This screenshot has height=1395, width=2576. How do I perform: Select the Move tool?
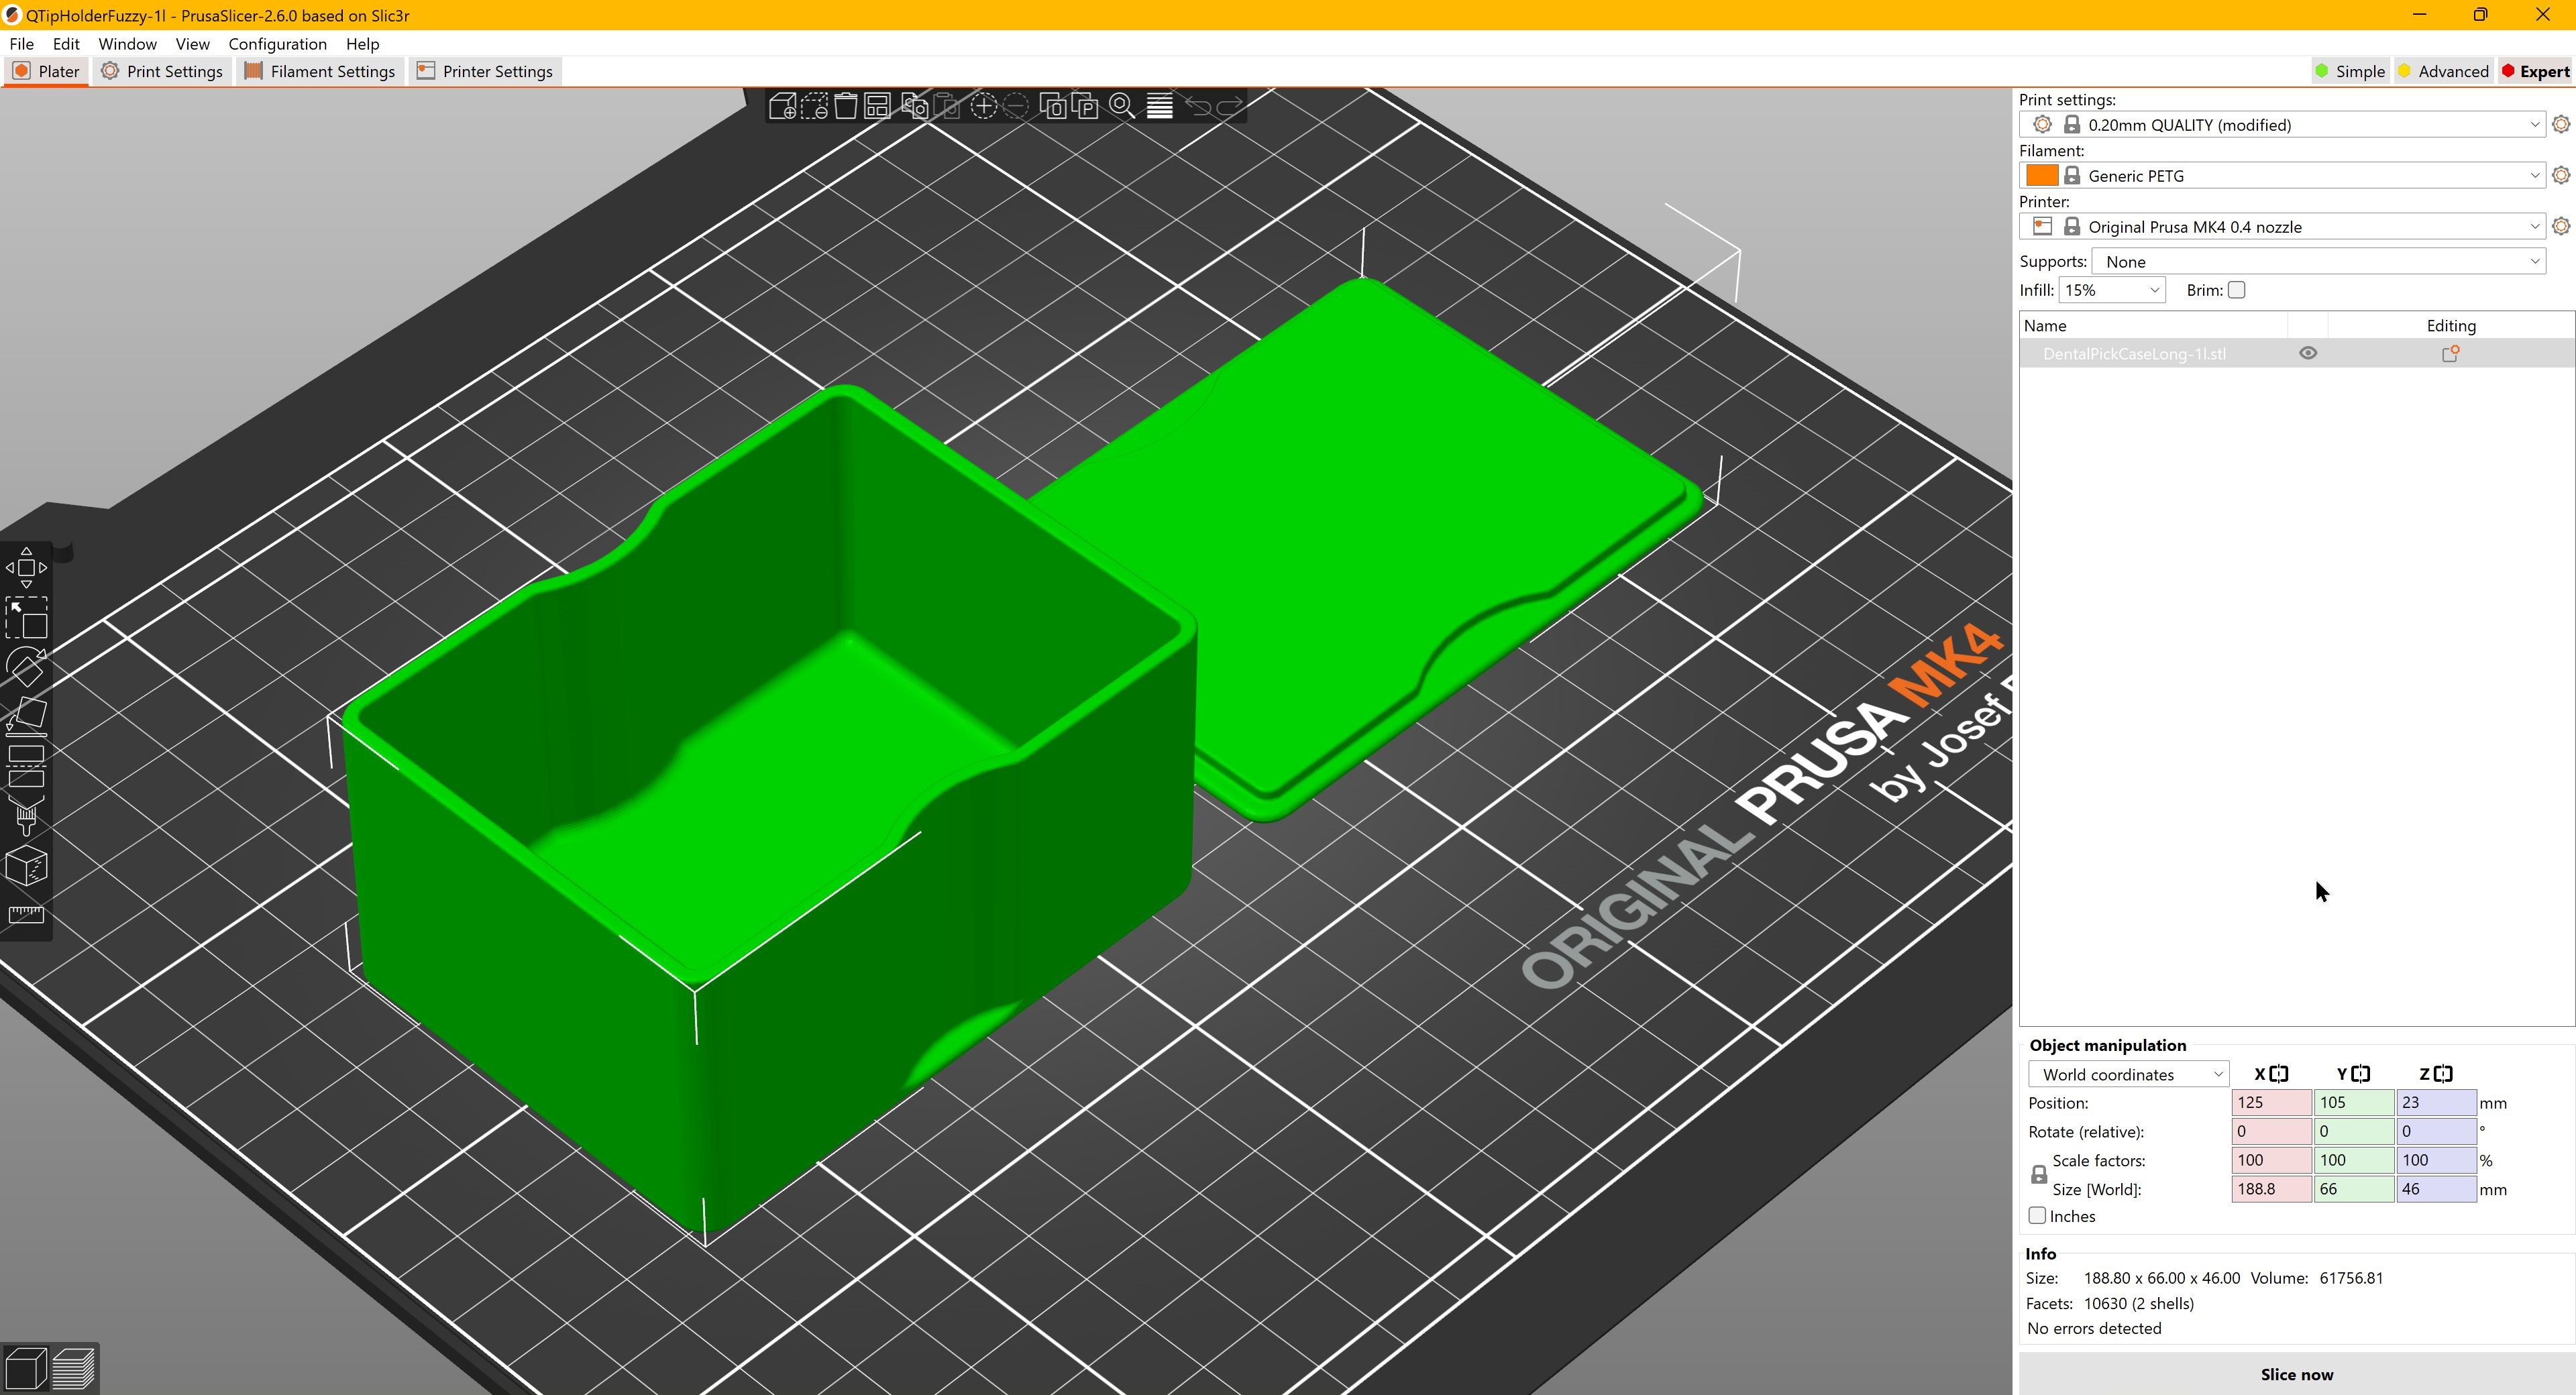coord(27,567)
